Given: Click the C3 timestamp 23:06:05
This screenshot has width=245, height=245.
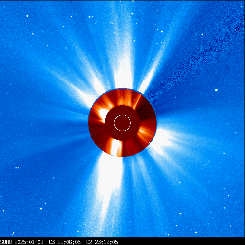Looking at the screenshot, I should coord(69,242).
